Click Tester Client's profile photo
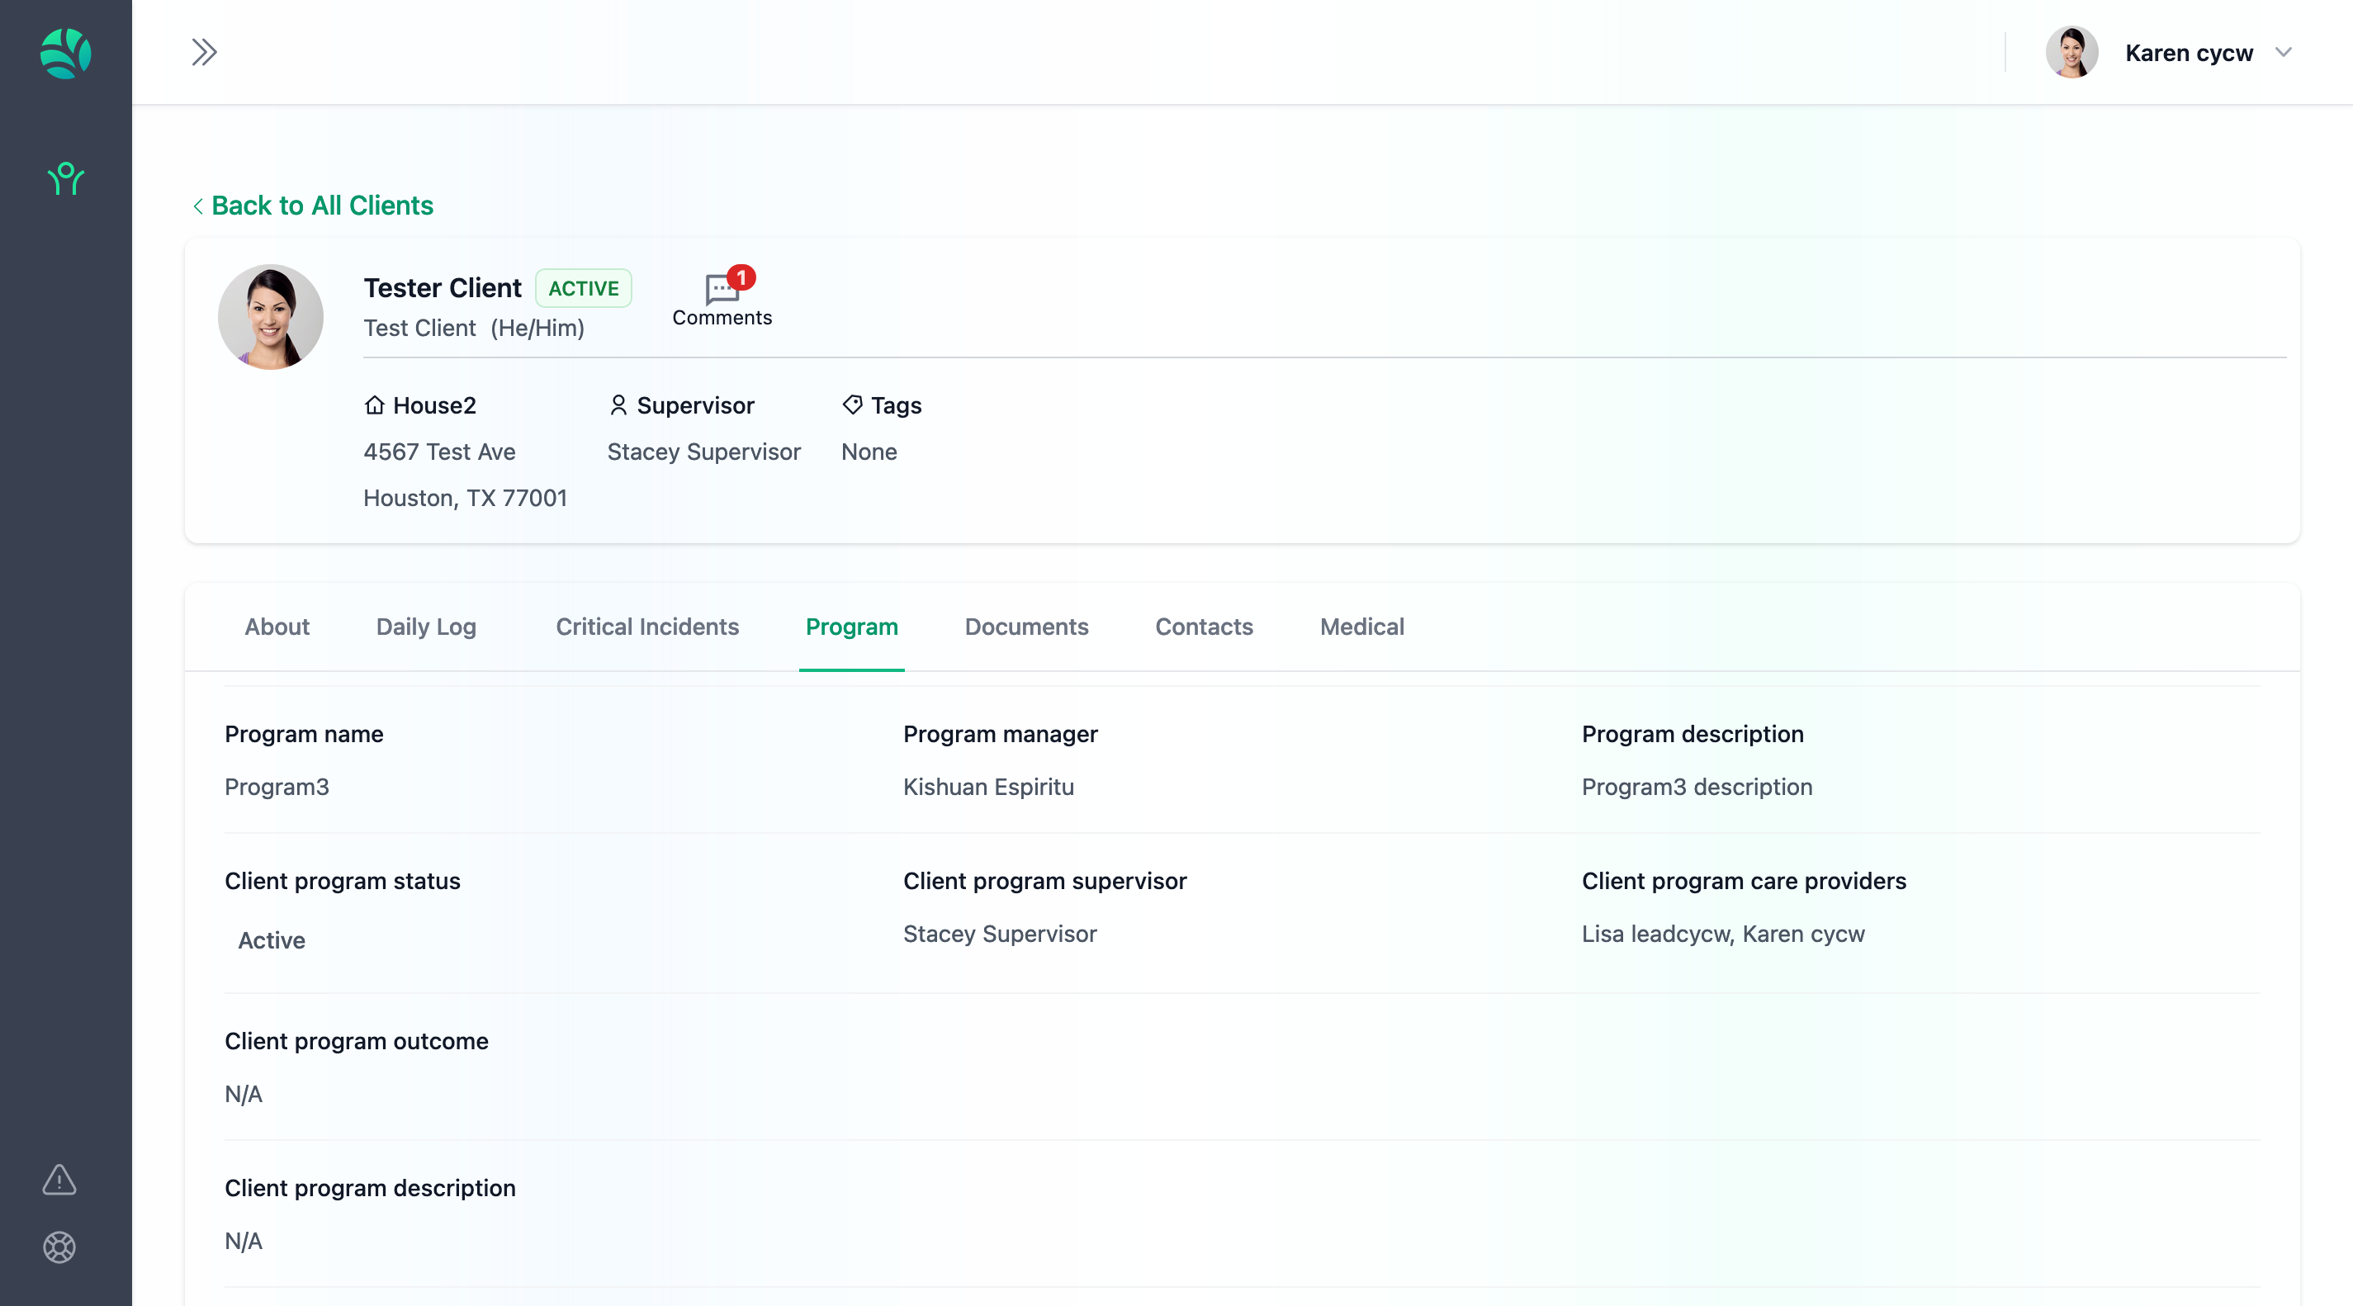2353x1306 pixels. tap(270, 317)
